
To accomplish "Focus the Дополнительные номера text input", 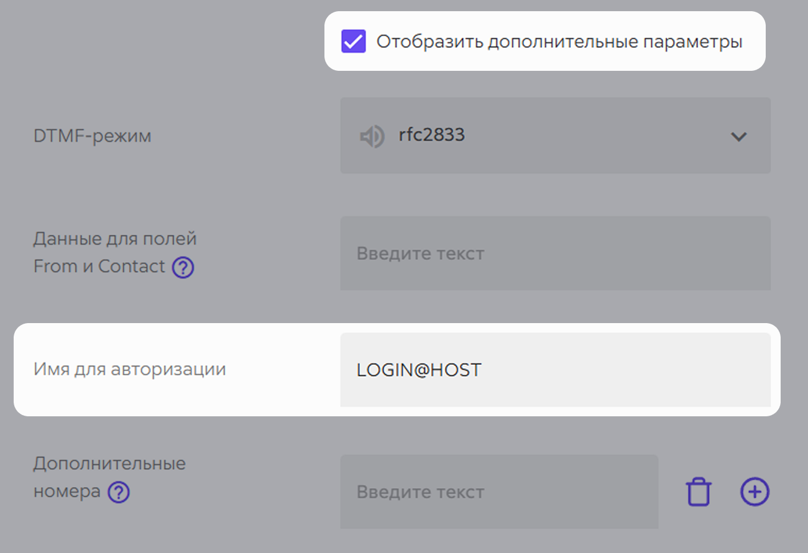I will (x=499, y=491).
